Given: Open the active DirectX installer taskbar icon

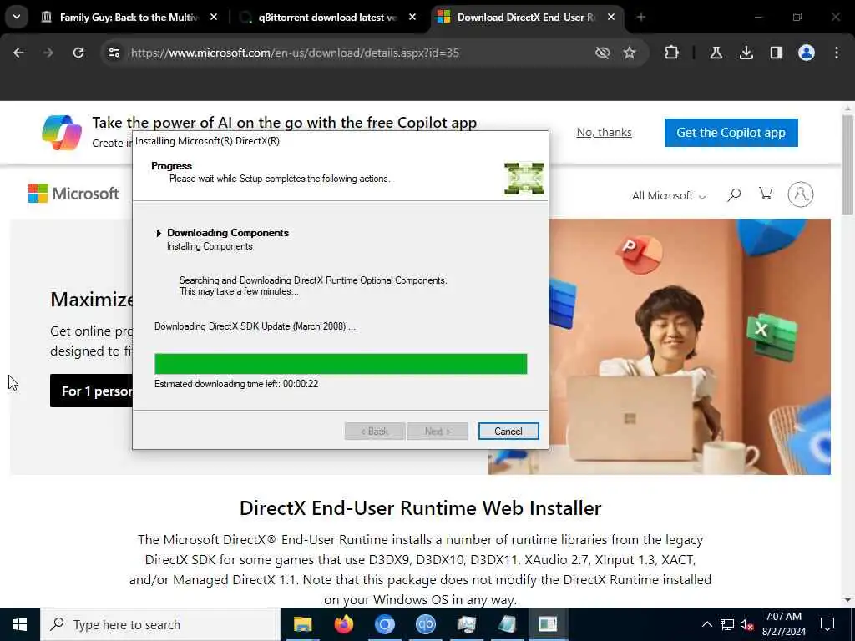Looking at the screenshot, I should tap(548, 624).
